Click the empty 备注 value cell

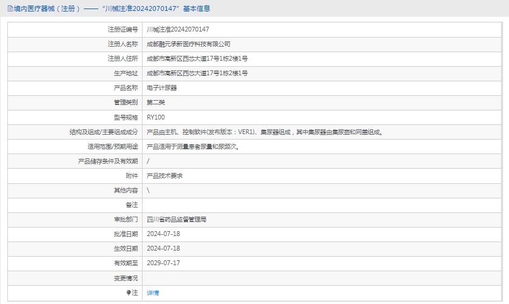[x=322, y=204]
